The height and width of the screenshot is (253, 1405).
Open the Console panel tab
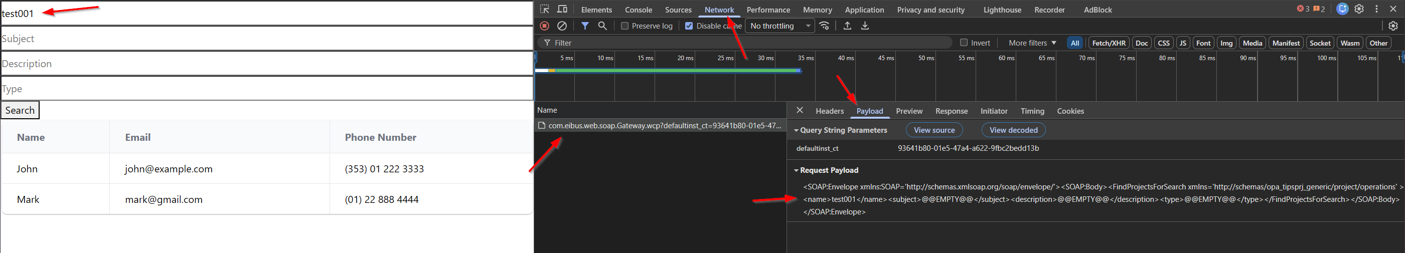(638, 10)
